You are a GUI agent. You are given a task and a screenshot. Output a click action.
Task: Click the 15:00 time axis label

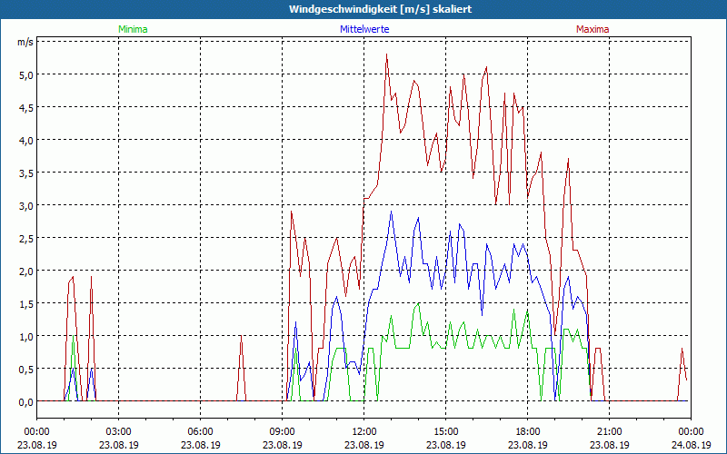tap(445, 432)
